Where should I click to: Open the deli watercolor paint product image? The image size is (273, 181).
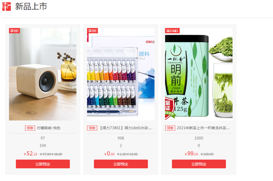pos(121,74)
